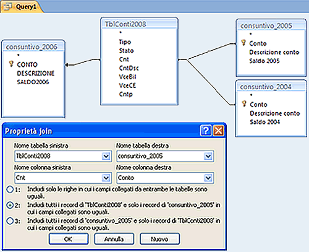The width and height of the screenshot is (309, 252).
Task: Select the asterisk in TblConti2008 table
Action: (121, 32)
